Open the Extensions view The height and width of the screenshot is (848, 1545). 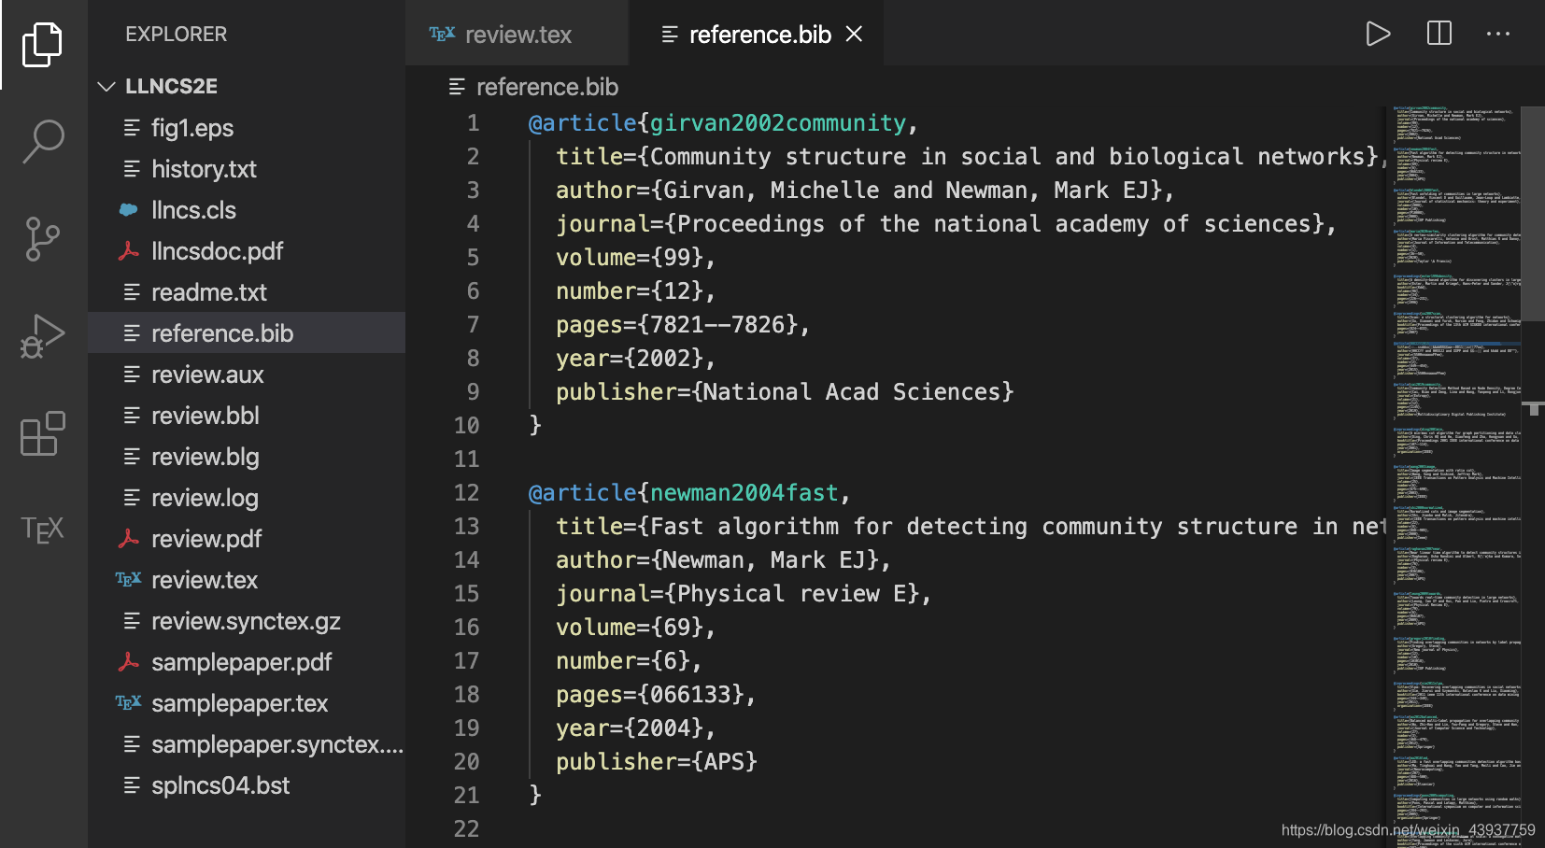tap(42, 434)
